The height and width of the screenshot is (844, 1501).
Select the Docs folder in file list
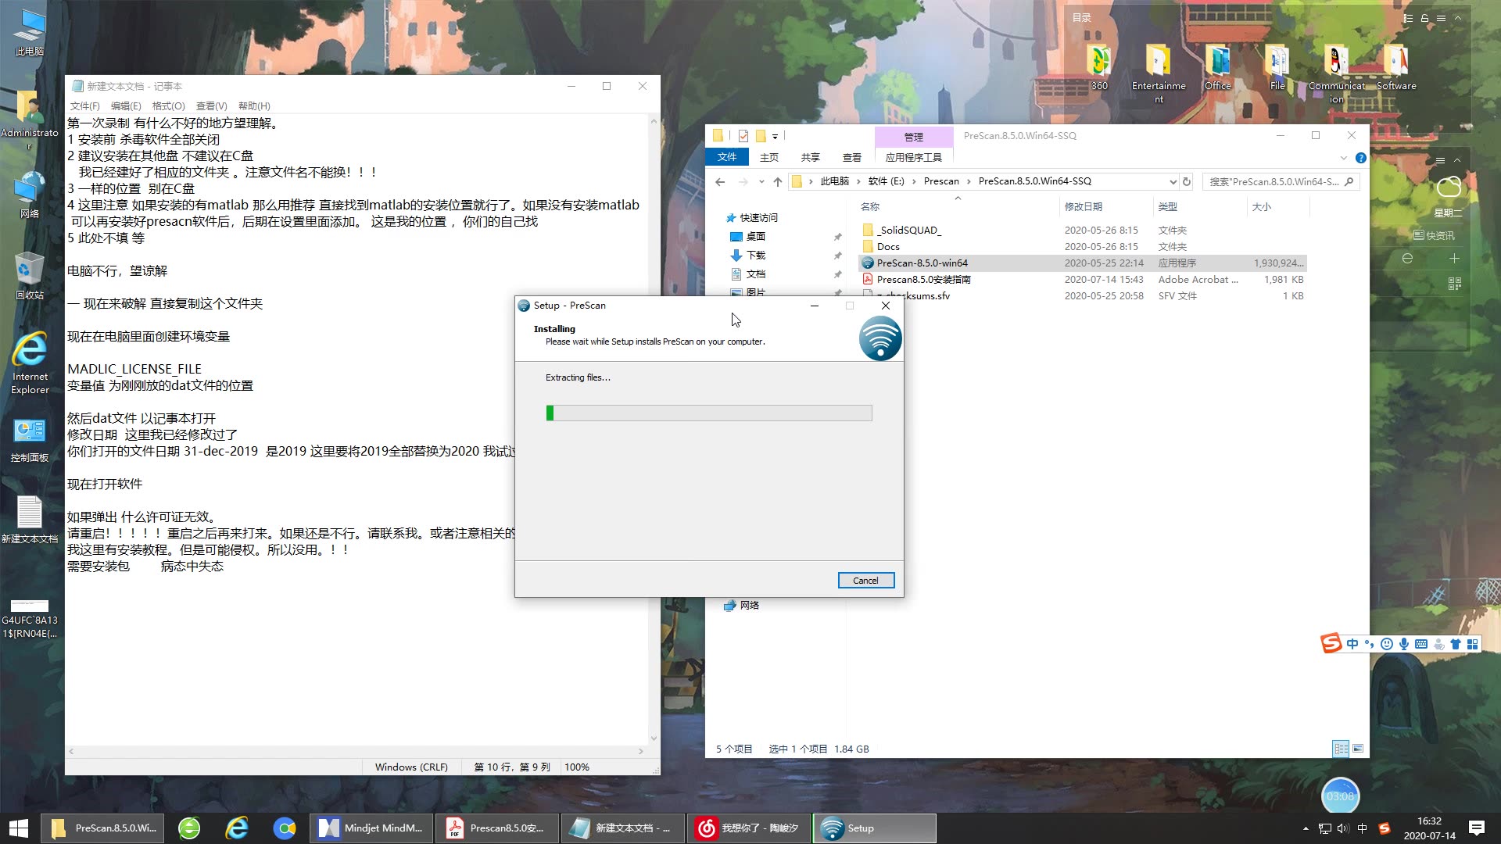1083,247
